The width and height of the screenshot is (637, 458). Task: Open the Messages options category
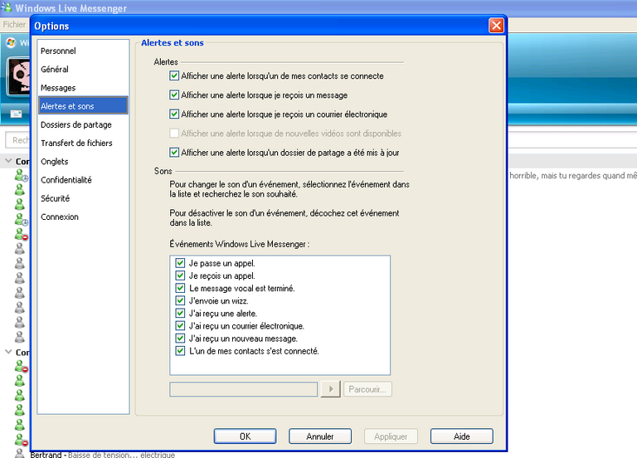pos(83,88)
